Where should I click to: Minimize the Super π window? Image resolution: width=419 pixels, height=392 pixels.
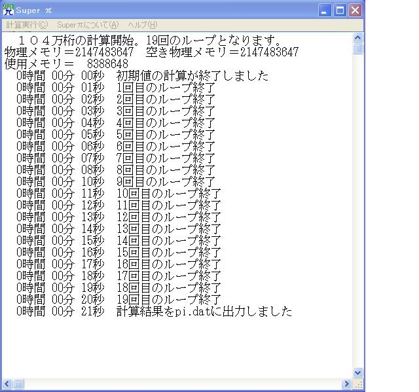tap(325, 10)
